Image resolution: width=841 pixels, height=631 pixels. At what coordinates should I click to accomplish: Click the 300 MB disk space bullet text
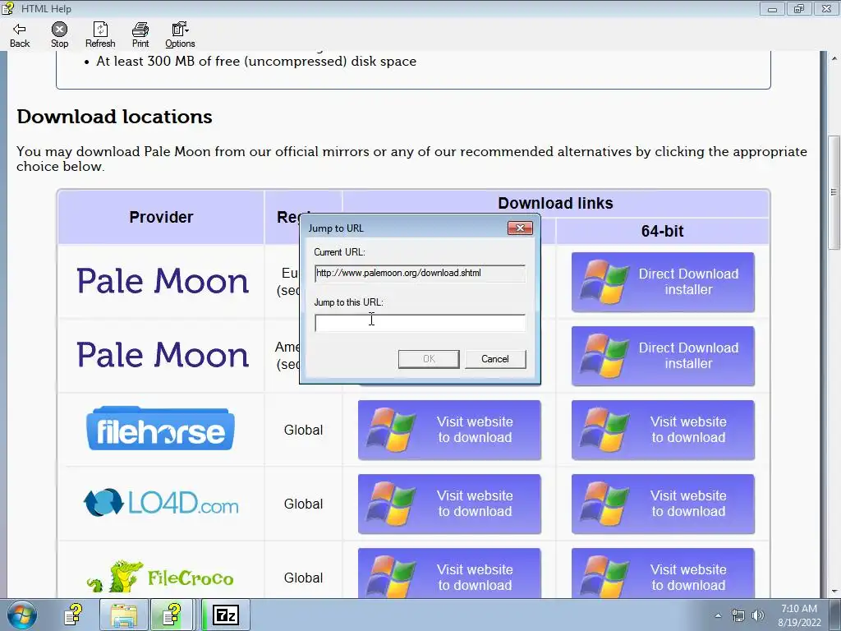[x=256, y=61]
